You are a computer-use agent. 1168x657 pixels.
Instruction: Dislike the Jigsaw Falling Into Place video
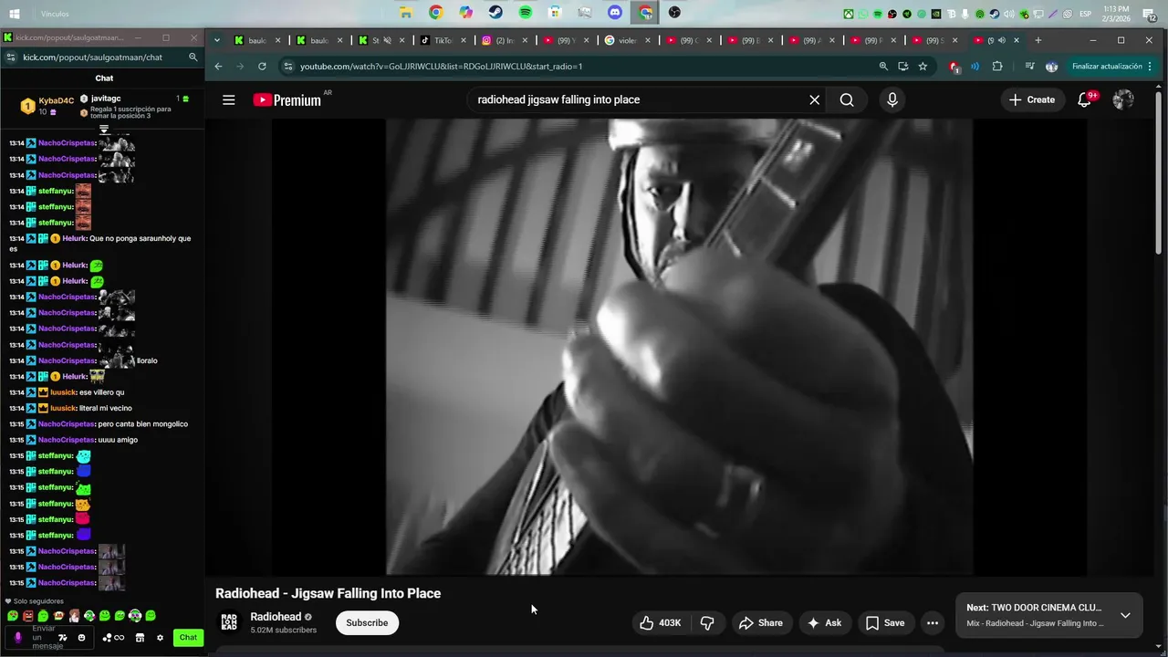coord(707,623)
